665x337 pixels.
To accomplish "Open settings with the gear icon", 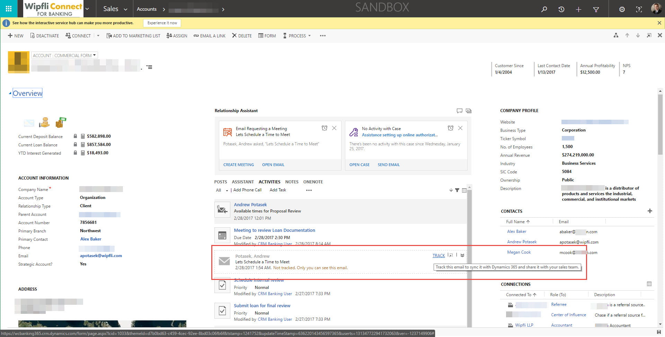I will (x=622, y=9).
